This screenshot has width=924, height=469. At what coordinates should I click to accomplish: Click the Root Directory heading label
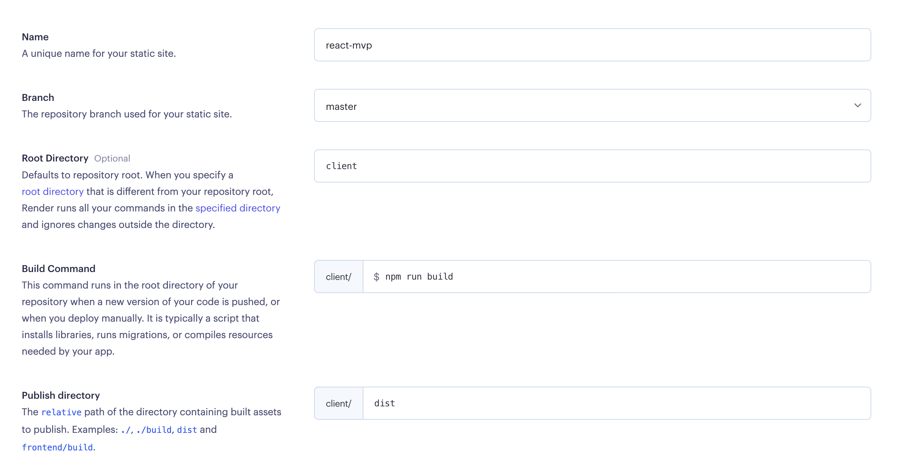[55, 158]
